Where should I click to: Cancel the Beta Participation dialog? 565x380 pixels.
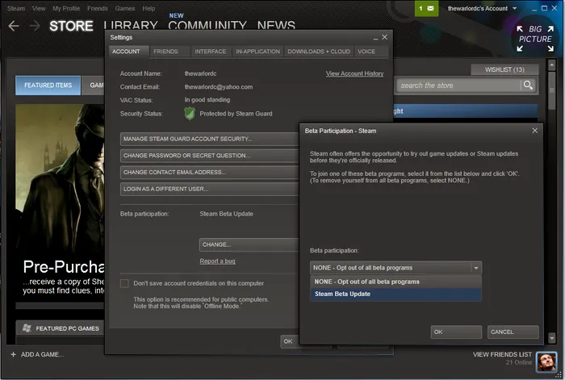[x=513, y=332]
